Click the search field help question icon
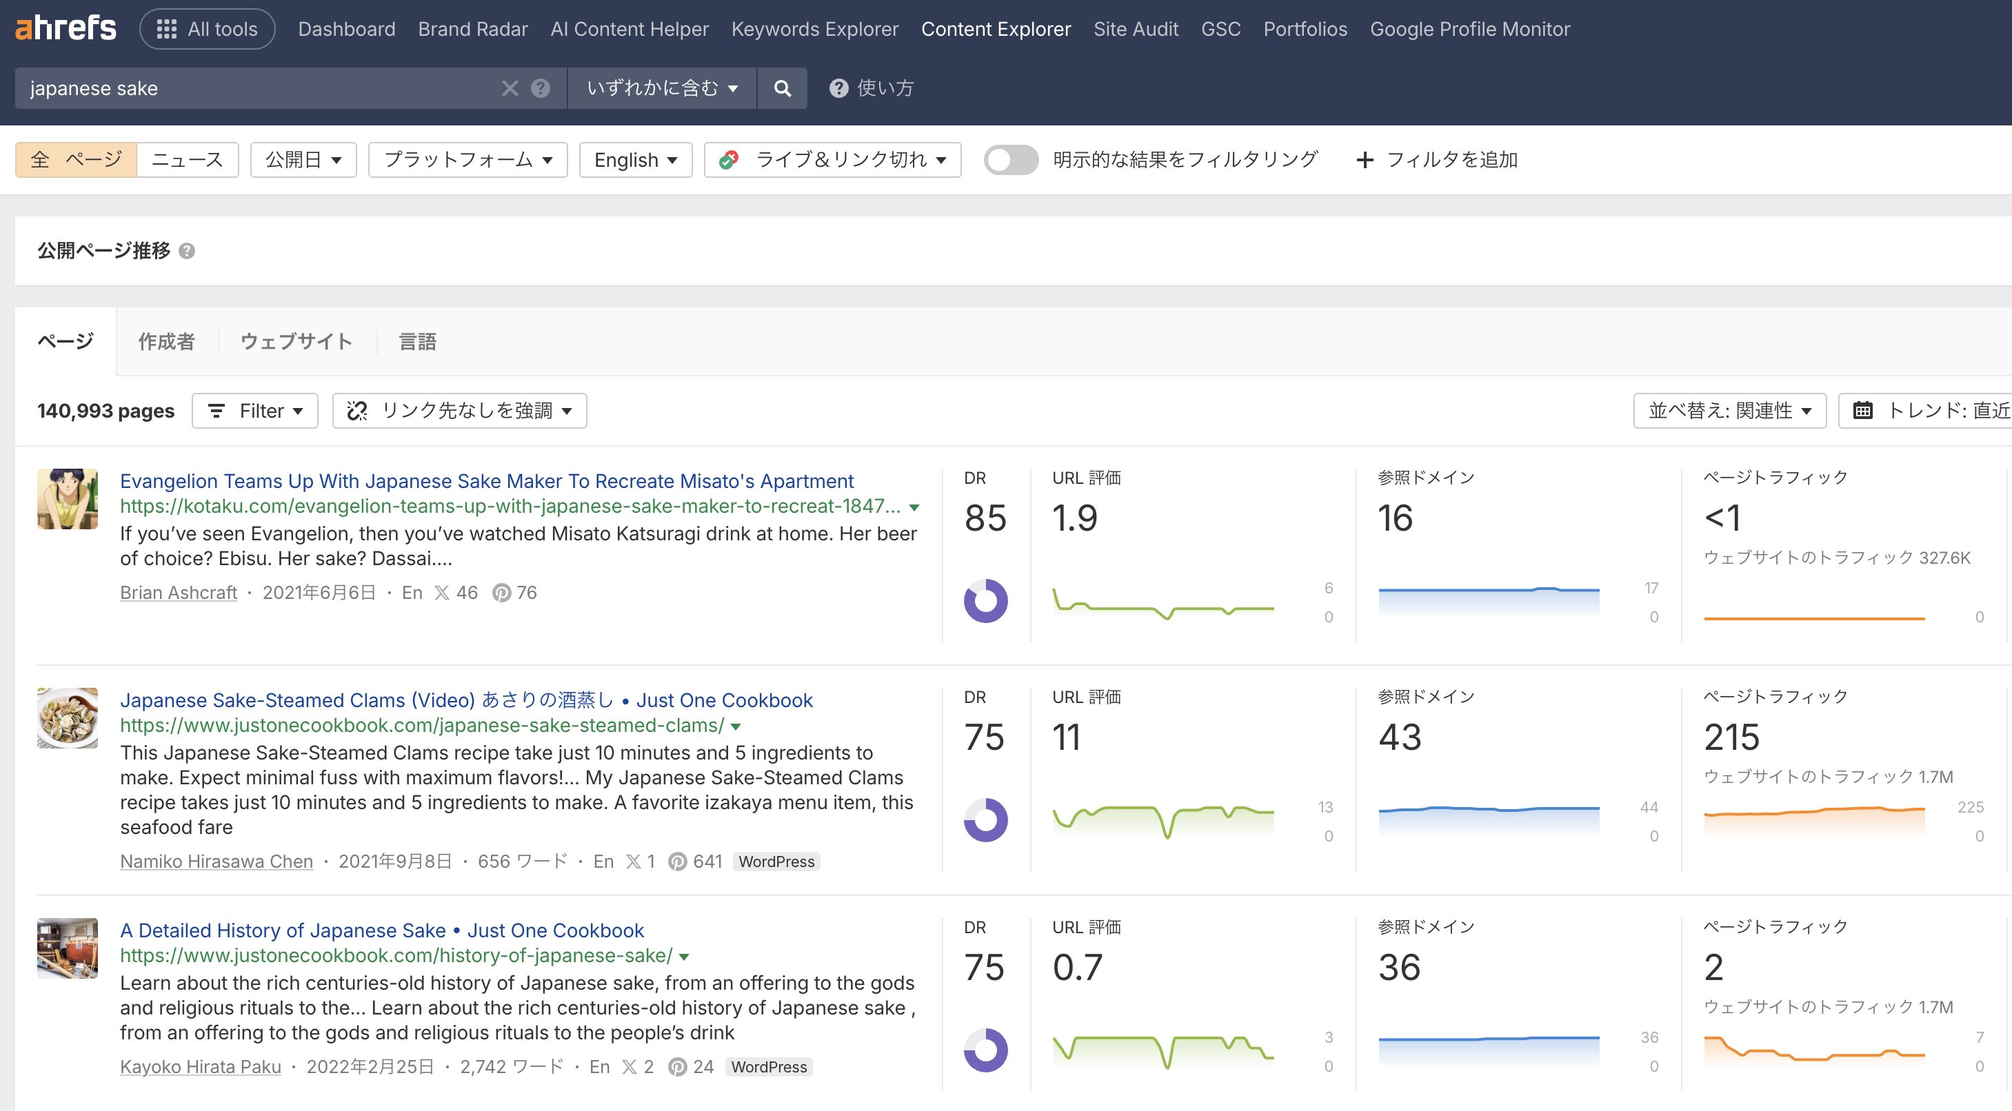The height and width of the screenshot is (1111, 2012). point(541,88)
